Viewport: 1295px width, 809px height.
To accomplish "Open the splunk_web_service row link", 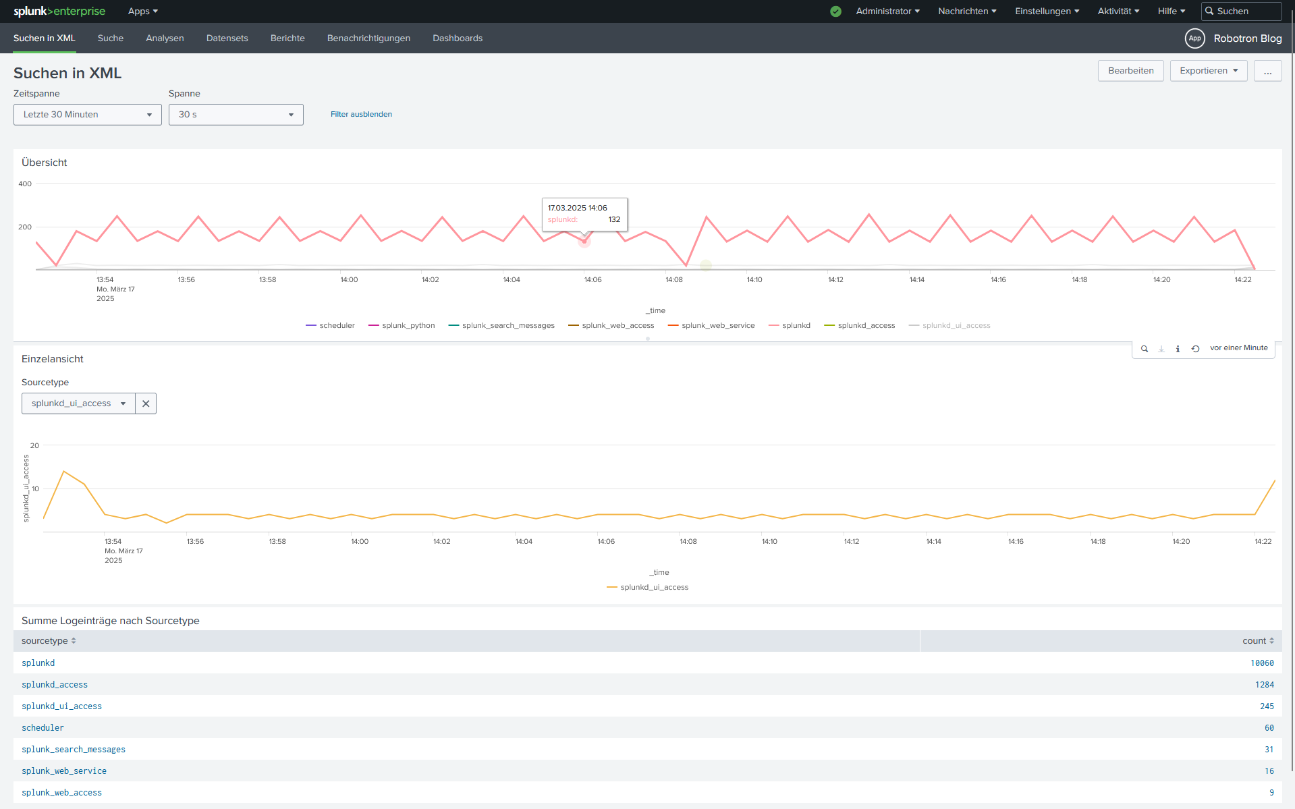I will tap(64, 771).
